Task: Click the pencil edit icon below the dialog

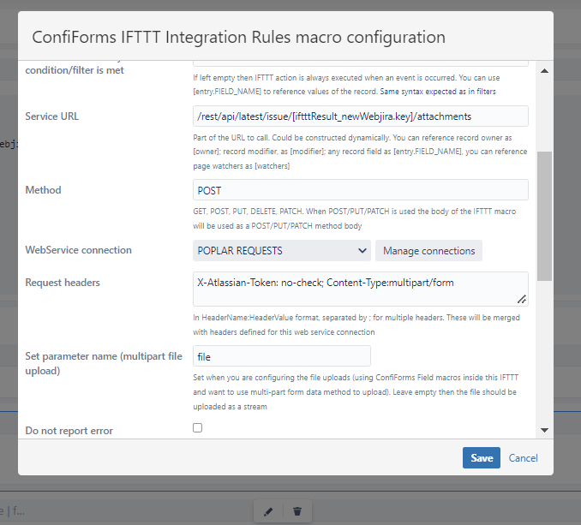Action: point(268,511)
